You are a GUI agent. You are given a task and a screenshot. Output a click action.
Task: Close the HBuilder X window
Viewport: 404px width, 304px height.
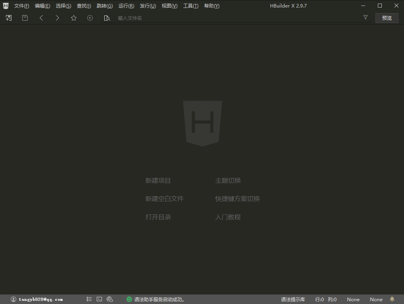pos(396,6)
